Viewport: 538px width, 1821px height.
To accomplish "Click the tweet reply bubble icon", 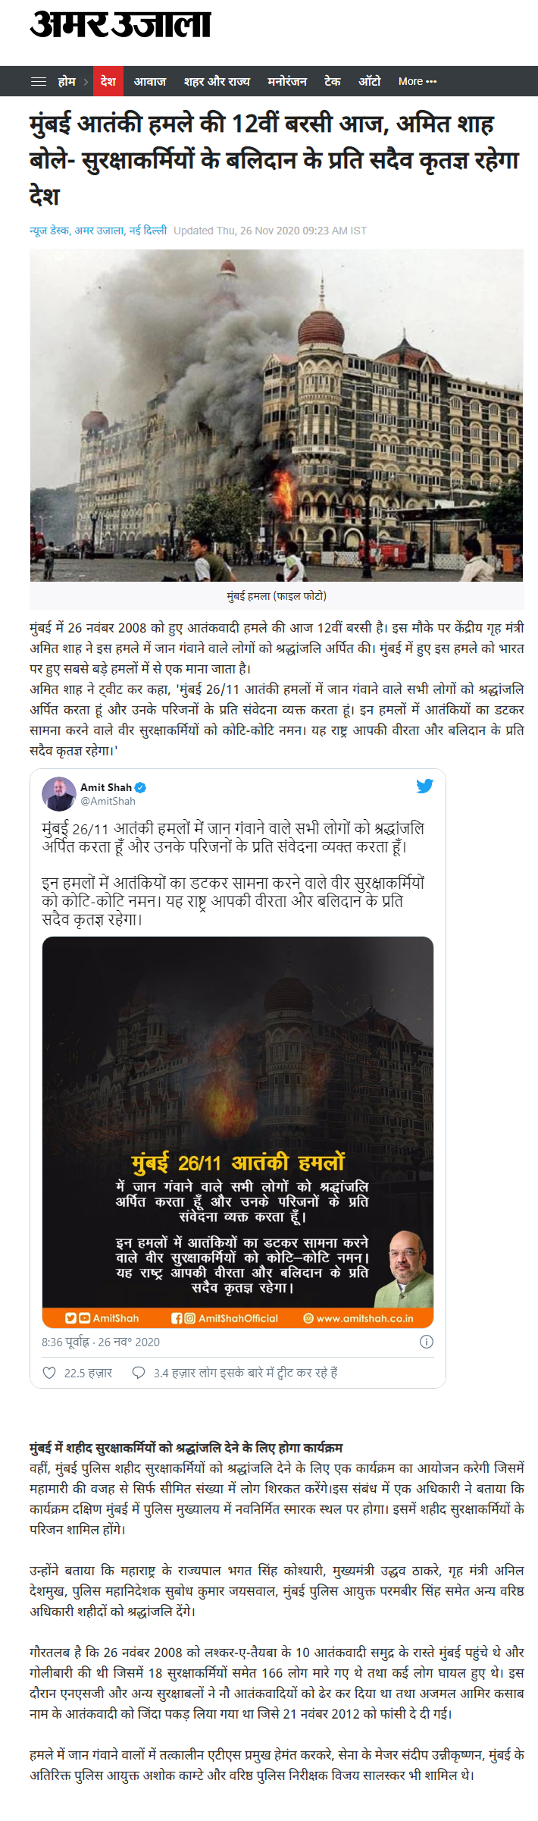I will coord(139,1373).
